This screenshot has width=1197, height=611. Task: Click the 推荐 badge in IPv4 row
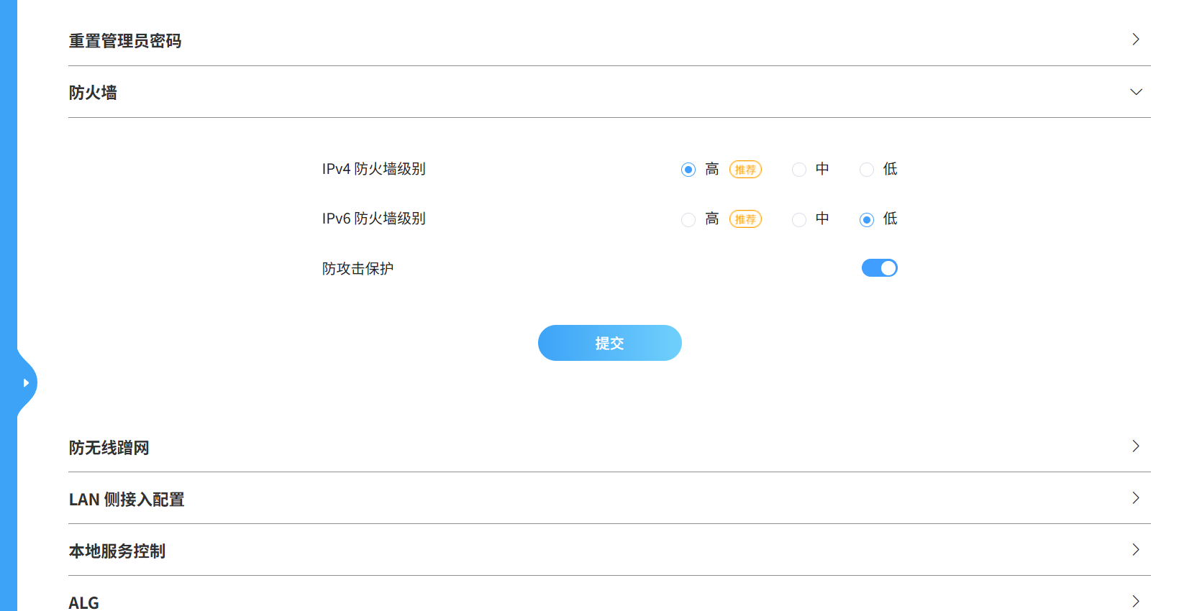[745, 170]
